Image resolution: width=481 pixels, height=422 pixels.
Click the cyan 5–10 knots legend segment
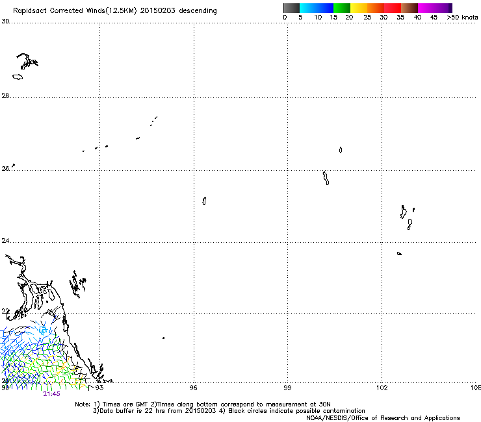point(308,8)
